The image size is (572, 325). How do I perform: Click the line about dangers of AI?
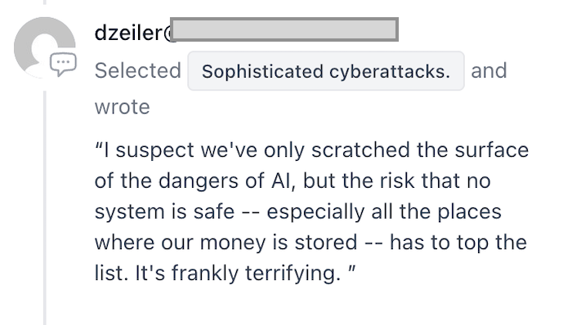pyautogui.click(x=293, y=180)
